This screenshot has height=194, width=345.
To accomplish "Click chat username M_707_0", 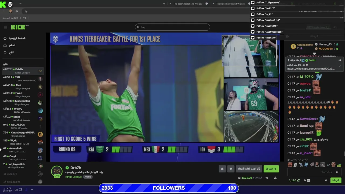I will (x=307, y=77).
